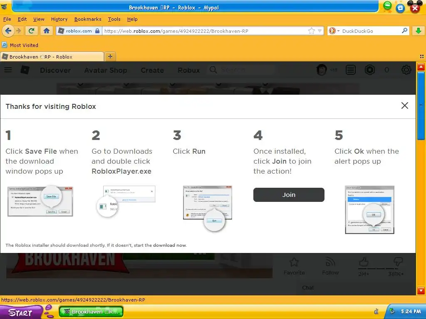Click the scrollbar down arrow
426x319 pixels.
pyautogui.click(x=421, y=290)
